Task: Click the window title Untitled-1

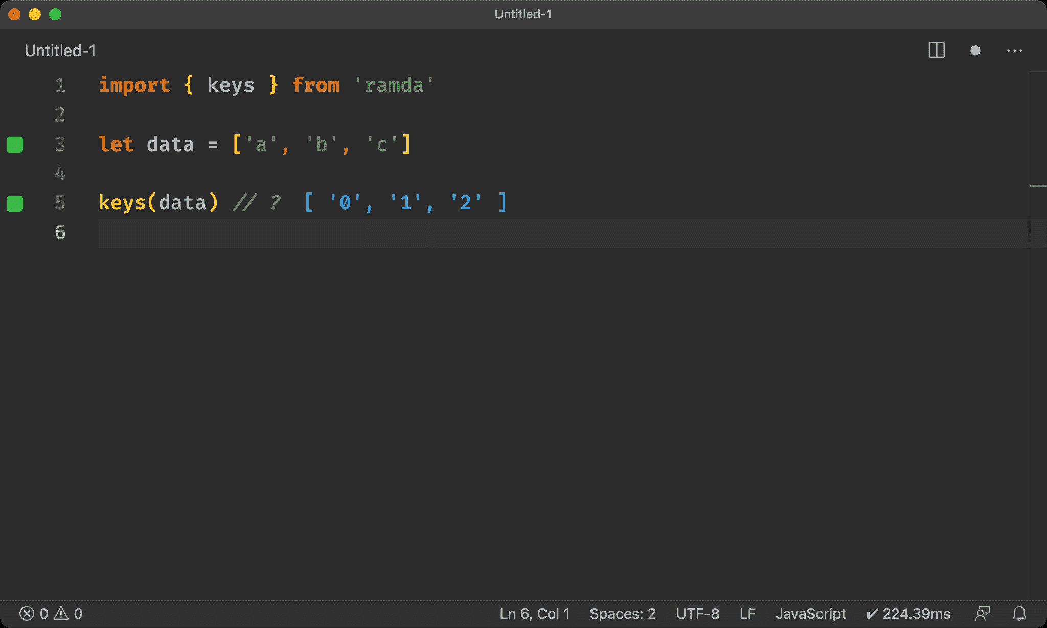Action: click(523, 14)
